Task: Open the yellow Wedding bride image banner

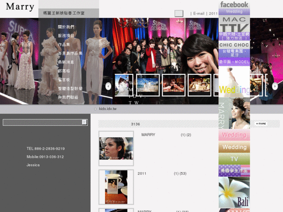Action: (x=234, y=82)
